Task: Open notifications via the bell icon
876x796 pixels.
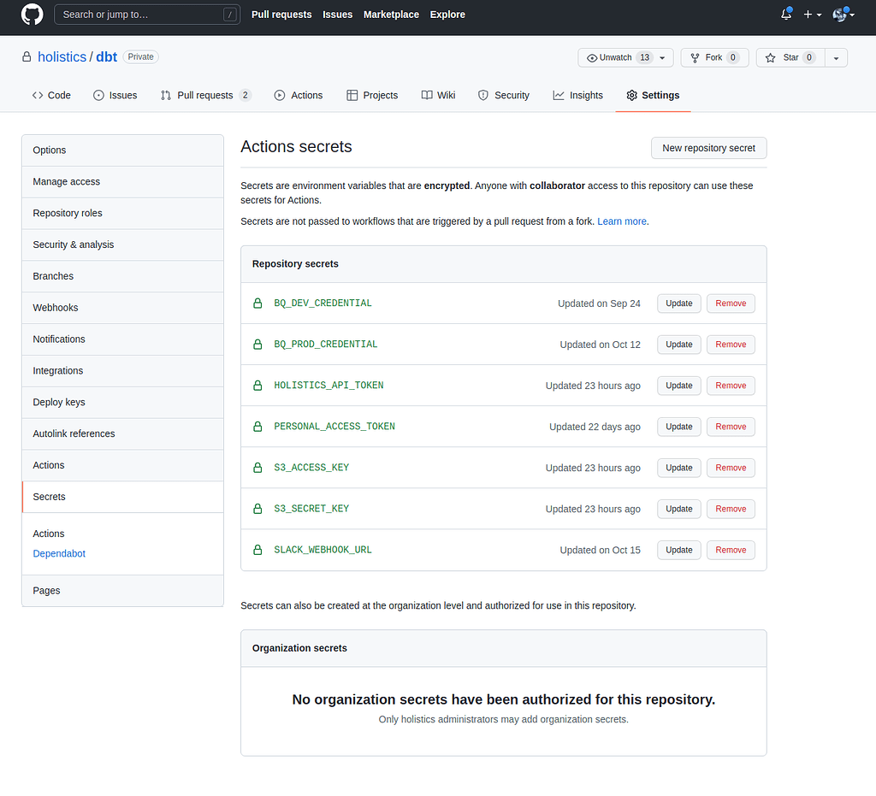Action: 784,14
